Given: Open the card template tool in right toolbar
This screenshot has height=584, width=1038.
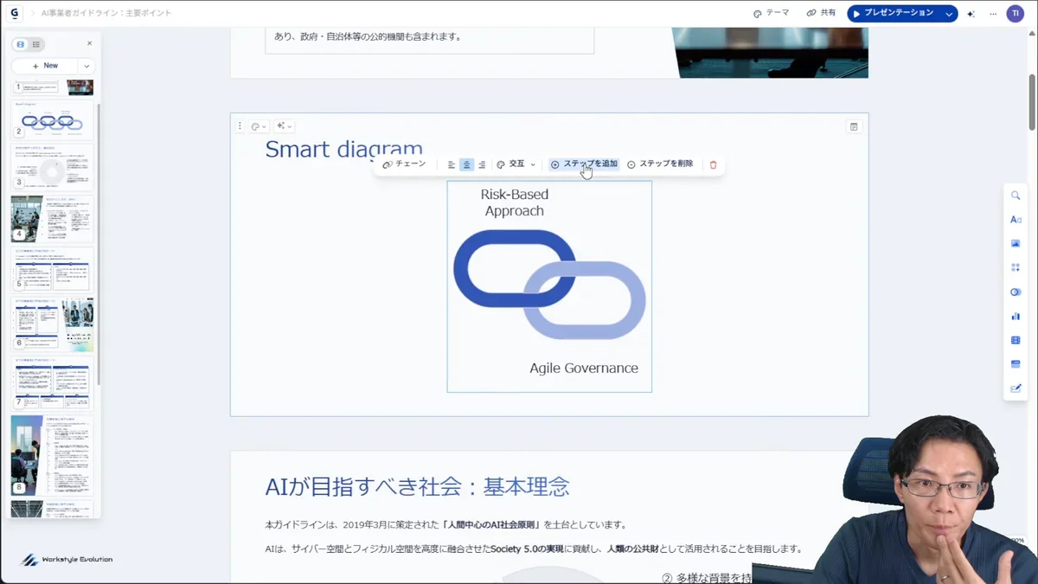Looking at the screenshot, I should (x=1016, y=364).
